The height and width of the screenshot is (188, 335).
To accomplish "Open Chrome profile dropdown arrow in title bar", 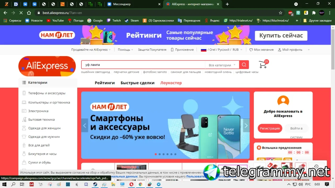I will (x=296, y=4).
